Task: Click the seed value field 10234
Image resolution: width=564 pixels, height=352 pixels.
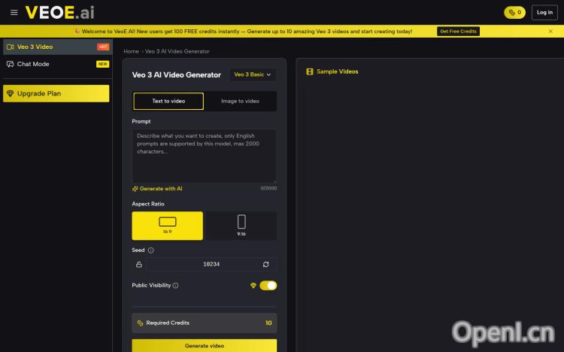Action: pyautogui.click(x=211, y=265)
